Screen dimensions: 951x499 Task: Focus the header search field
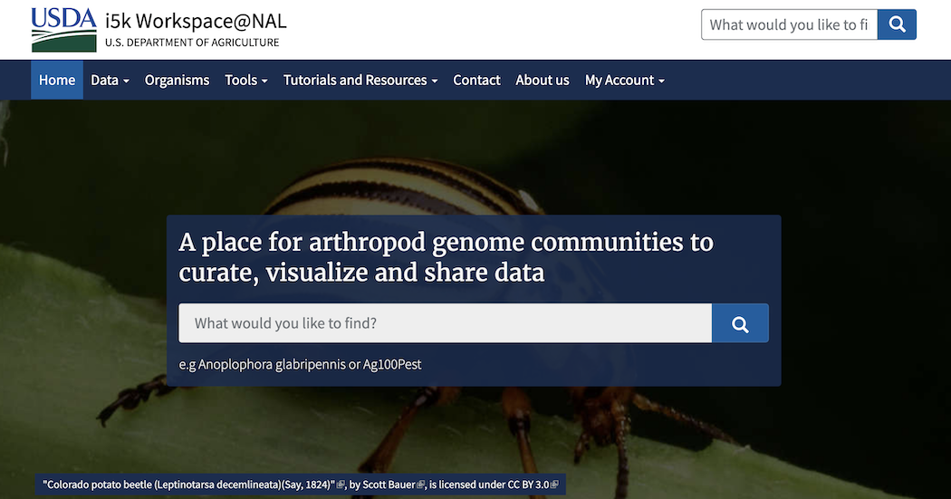[789, 24]
